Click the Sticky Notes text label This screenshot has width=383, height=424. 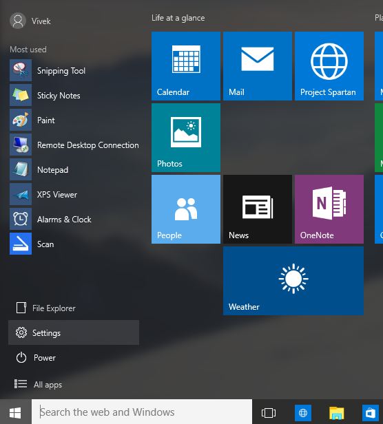[x=59, y=96]
